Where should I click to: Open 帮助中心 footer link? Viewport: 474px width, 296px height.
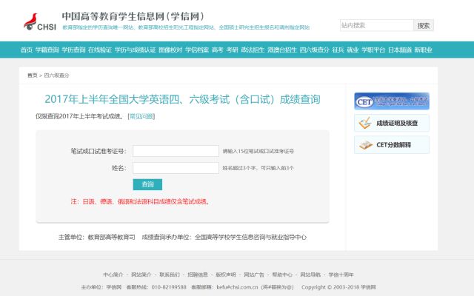(282, 275)
